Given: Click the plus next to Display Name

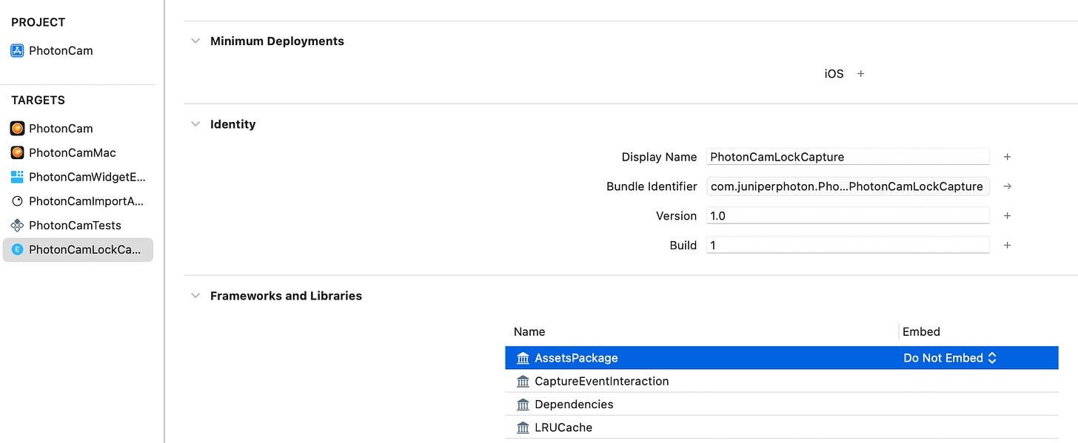Looking at the screenshot, I should [1007, 157].
